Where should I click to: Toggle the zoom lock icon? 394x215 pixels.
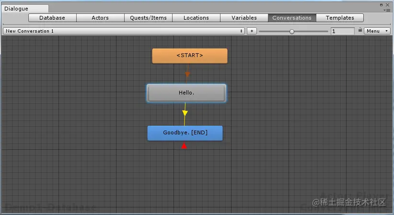(360, 30)
